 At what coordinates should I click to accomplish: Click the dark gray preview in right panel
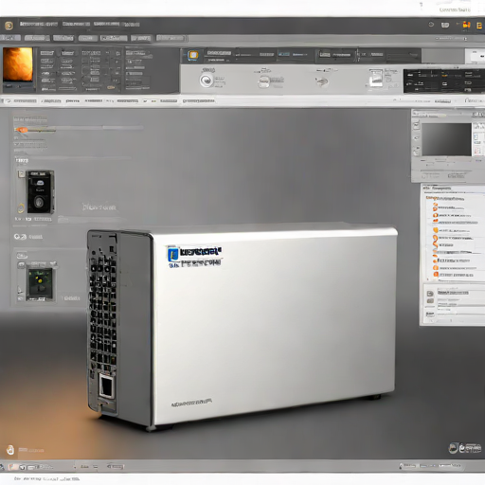(446, 139)
